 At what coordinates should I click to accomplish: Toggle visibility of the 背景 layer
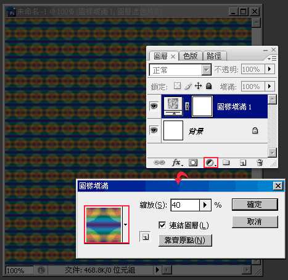pos(154,130)
